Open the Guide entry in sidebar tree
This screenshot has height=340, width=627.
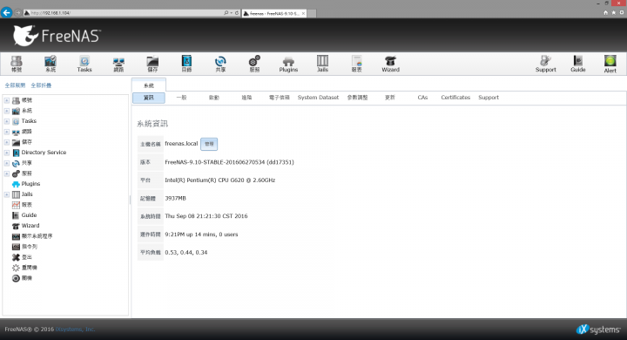coord(24,215)
